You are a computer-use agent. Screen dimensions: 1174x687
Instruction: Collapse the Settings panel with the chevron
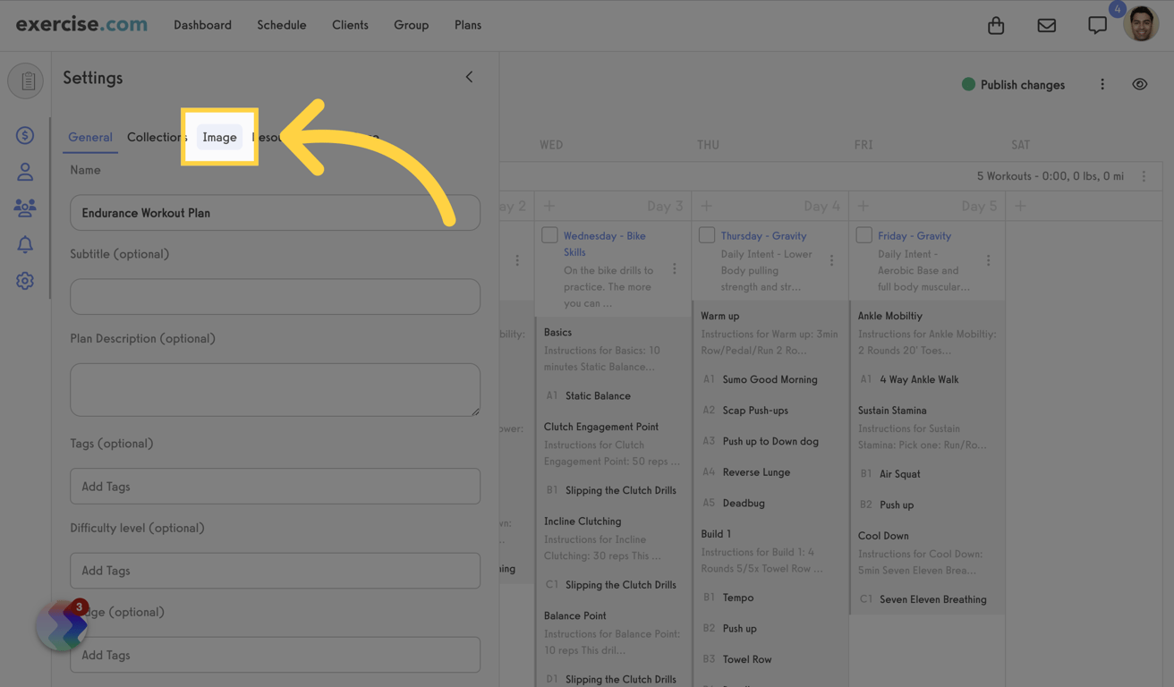(469, 77)
